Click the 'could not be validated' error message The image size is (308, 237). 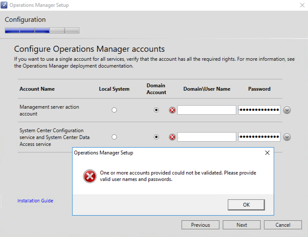click(x=178, y=176)
